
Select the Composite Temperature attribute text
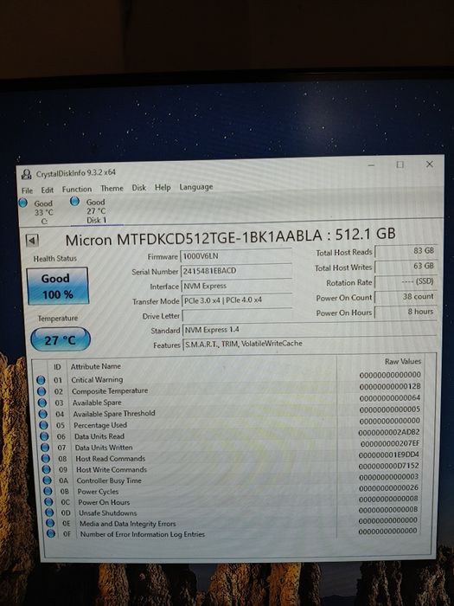pyautogui.click(x=110, y=390)
